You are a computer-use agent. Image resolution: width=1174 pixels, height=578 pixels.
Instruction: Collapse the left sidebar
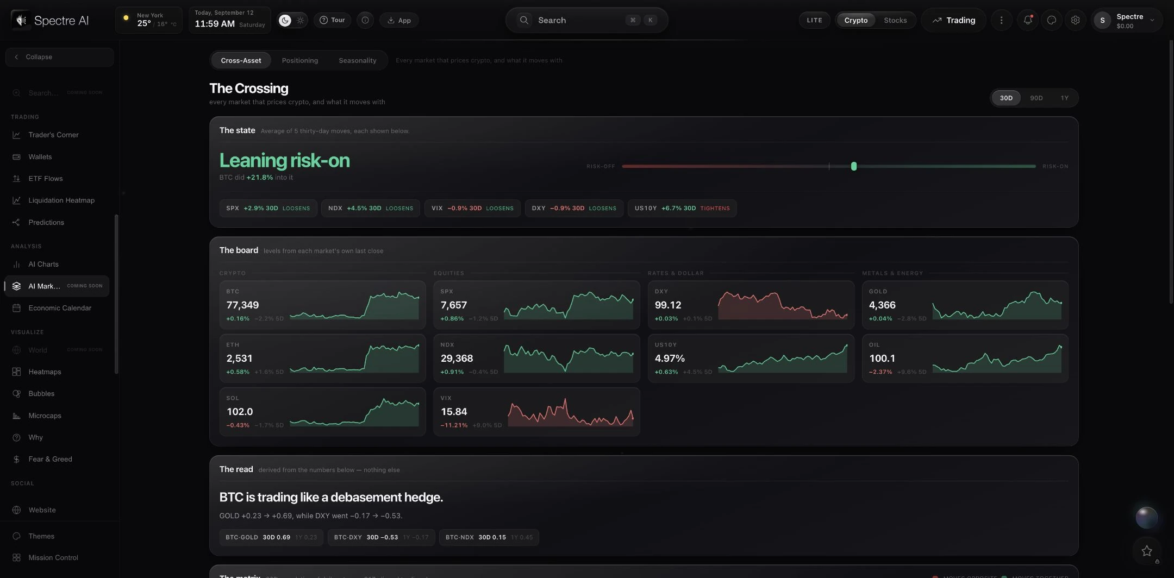click(59, 57)
